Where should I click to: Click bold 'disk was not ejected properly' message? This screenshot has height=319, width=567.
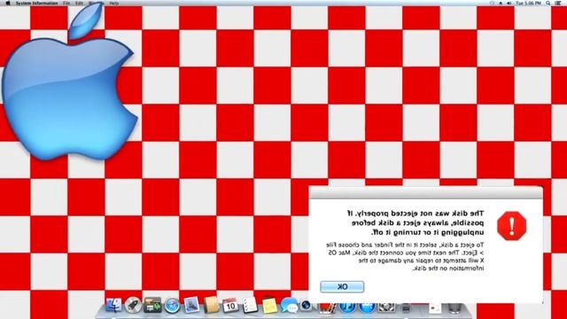[x=416, y=222]
